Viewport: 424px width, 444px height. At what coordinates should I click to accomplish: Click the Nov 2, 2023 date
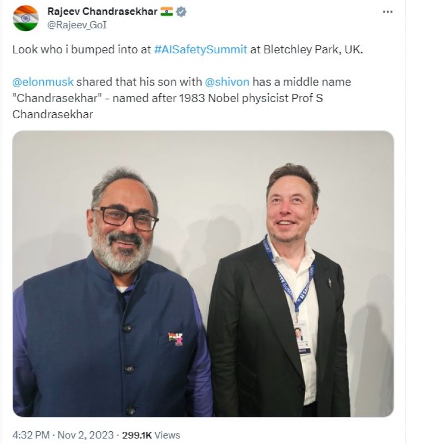click(86, 435)
